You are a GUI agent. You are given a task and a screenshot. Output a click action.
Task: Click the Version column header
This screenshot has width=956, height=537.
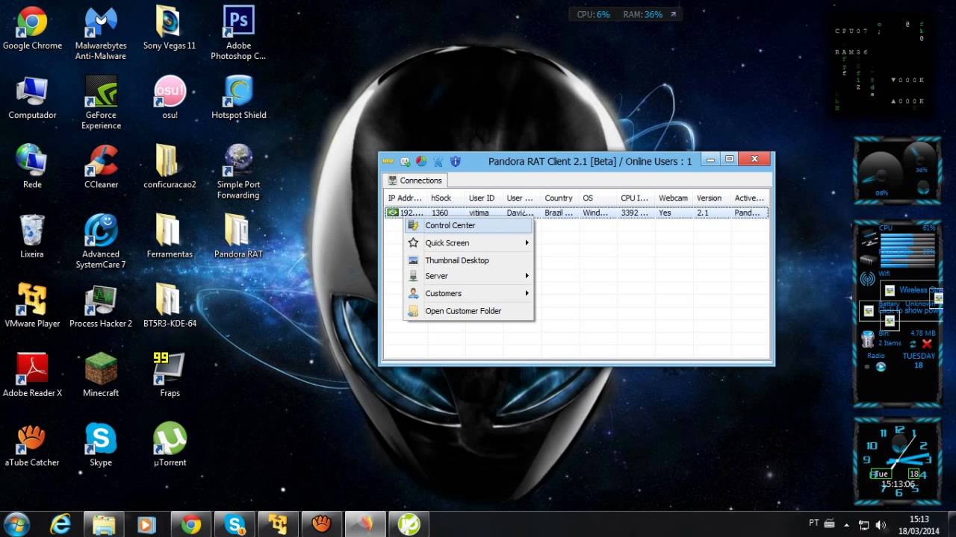711,198
